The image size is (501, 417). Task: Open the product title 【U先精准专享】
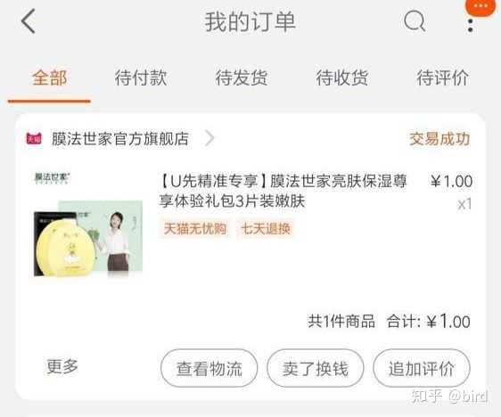point(283,191)
